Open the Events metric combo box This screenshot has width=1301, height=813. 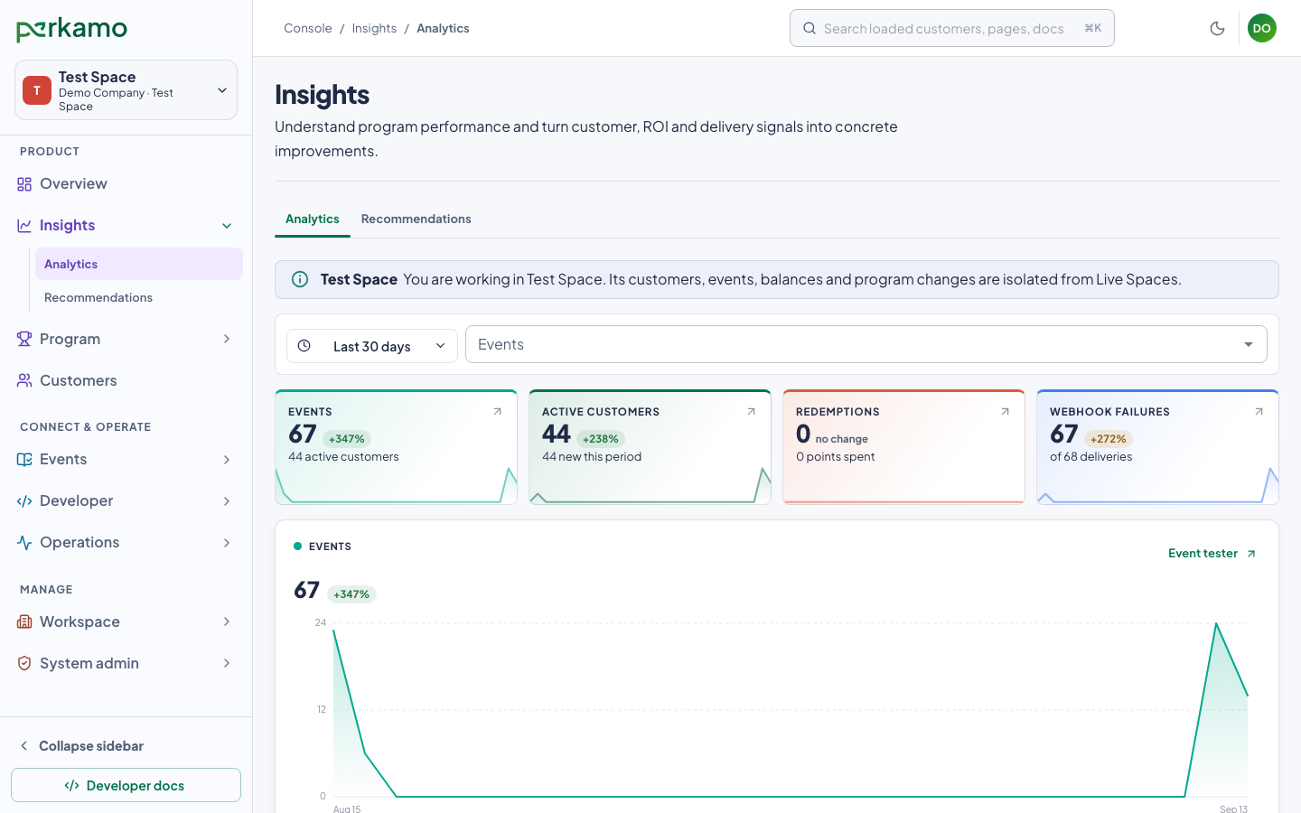[866, 344]
